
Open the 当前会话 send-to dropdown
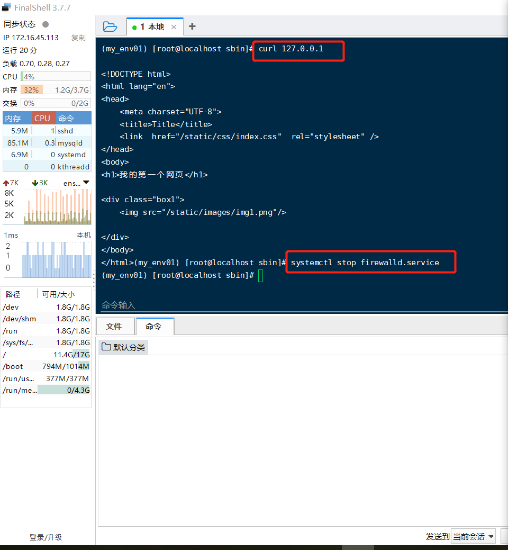click(x=473, y=536)
